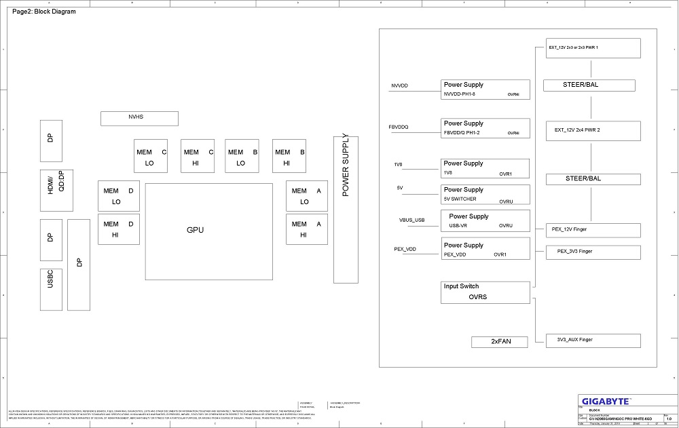Click the GIGABYTE logo in title block

(606, 401)
